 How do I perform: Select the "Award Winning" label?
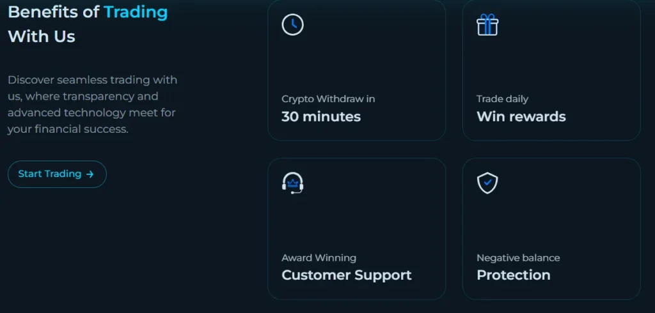pos(319,258)
